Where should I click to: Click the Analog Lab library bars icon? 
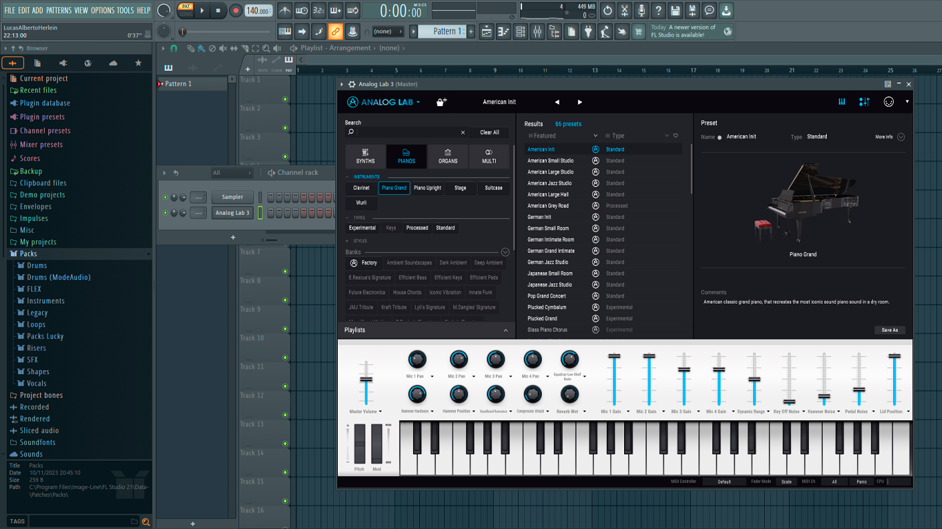pos(842,102)
